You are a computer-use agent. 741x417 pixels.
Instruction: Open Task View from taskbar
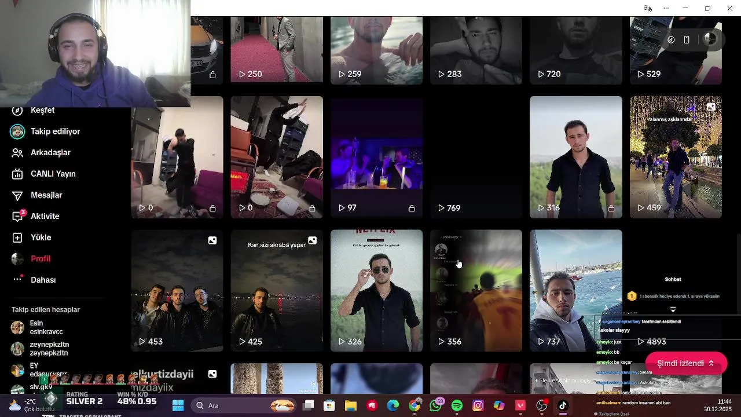[309, 405]
